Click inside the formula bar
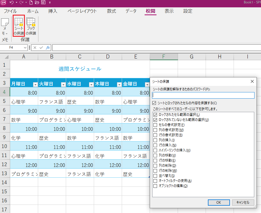This screenshot has height=213, width=261. pos(156,47)
